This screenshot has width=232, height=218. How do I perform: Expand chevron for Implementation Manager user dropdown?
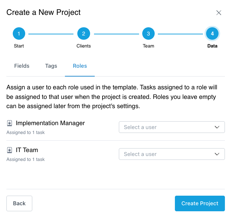pos(217,127)
